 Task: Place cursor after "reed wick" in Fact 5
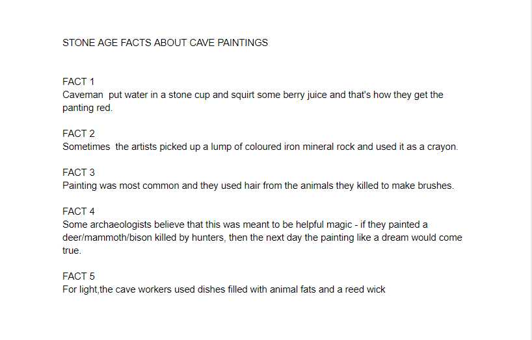click(386, 289)
